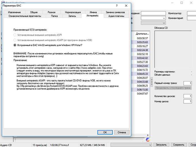
Task: Confirm settings with the OK button
Action: 105,132
